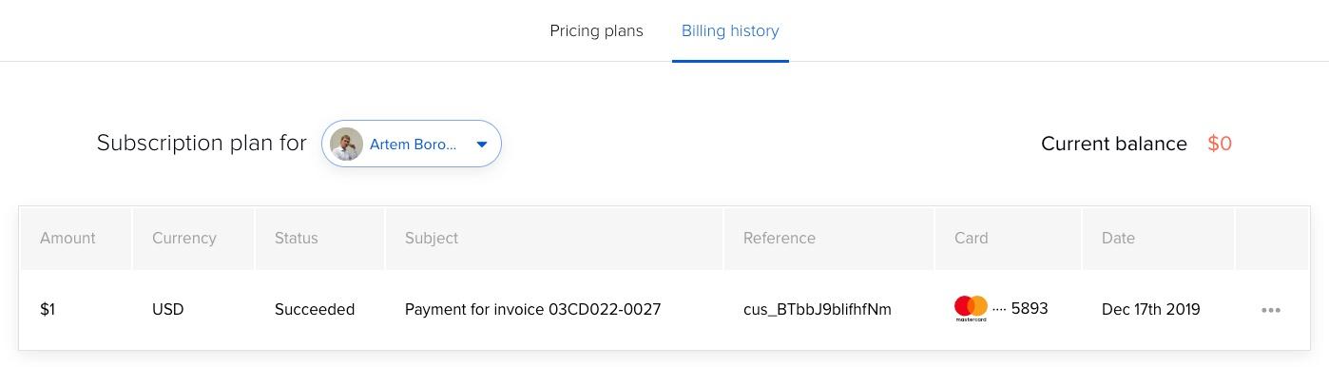
Task: Click the Mastercard logo icon
Action: (971, 308)
